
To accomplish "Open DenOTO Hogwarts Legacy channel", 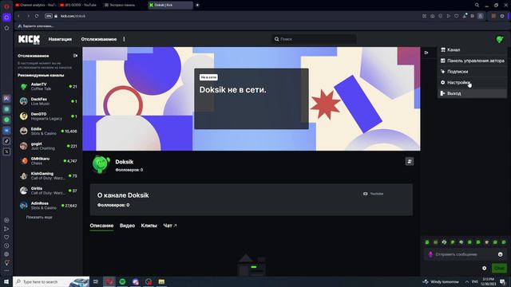I will pos(48,116).
